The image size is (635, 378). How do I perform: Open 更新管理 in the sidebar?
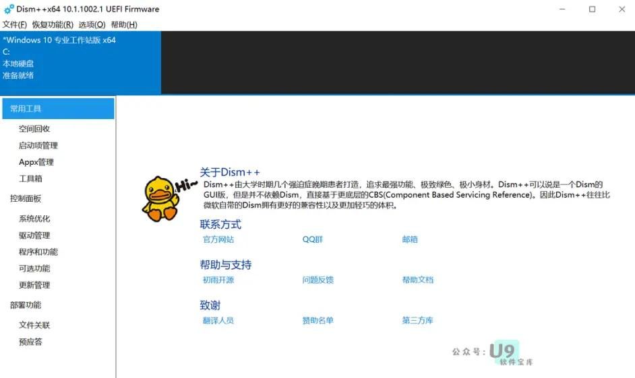coord(34,285)
